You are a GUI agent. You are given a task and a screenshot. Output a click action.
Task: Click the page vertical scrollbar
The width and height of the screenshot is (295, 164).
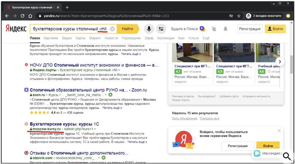[x=291, y=64]
